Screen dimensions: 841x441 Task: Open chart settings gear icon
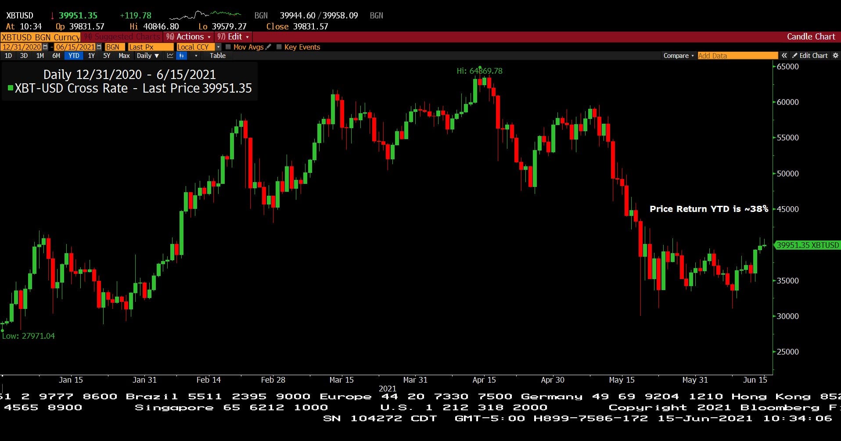835,56
